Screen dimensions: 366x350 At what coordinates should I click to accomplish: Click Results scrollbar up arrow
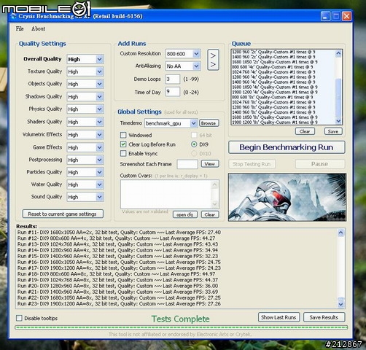click(340, 233)
